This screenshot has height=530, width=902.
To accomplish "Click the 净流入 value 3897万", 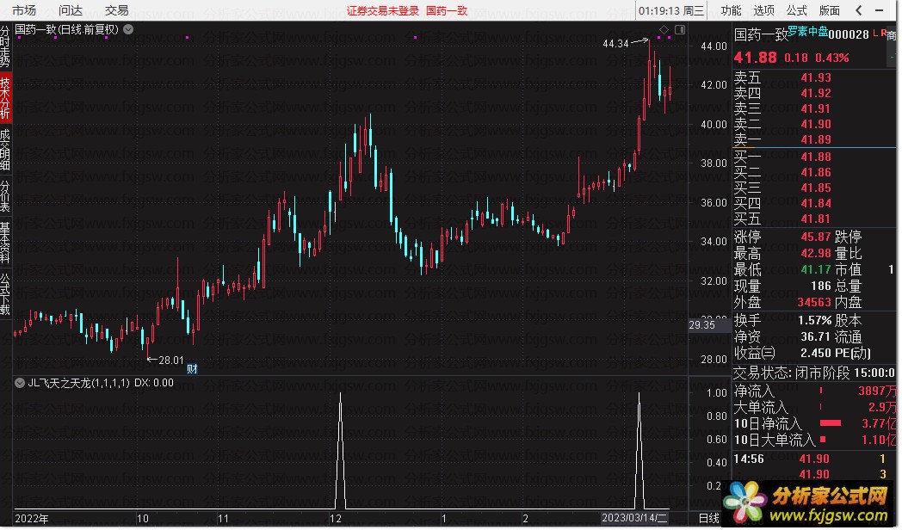I will (x=877, y=391).
